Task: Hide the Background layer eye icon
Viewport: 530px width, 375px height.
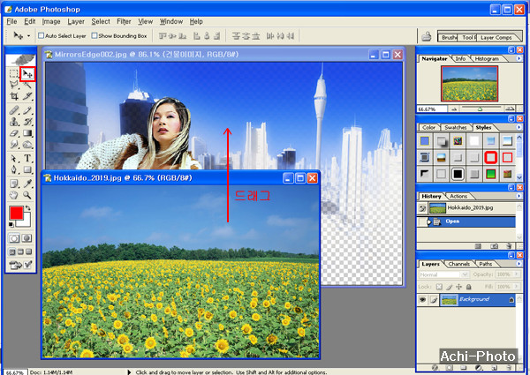Action: [424, 300]
